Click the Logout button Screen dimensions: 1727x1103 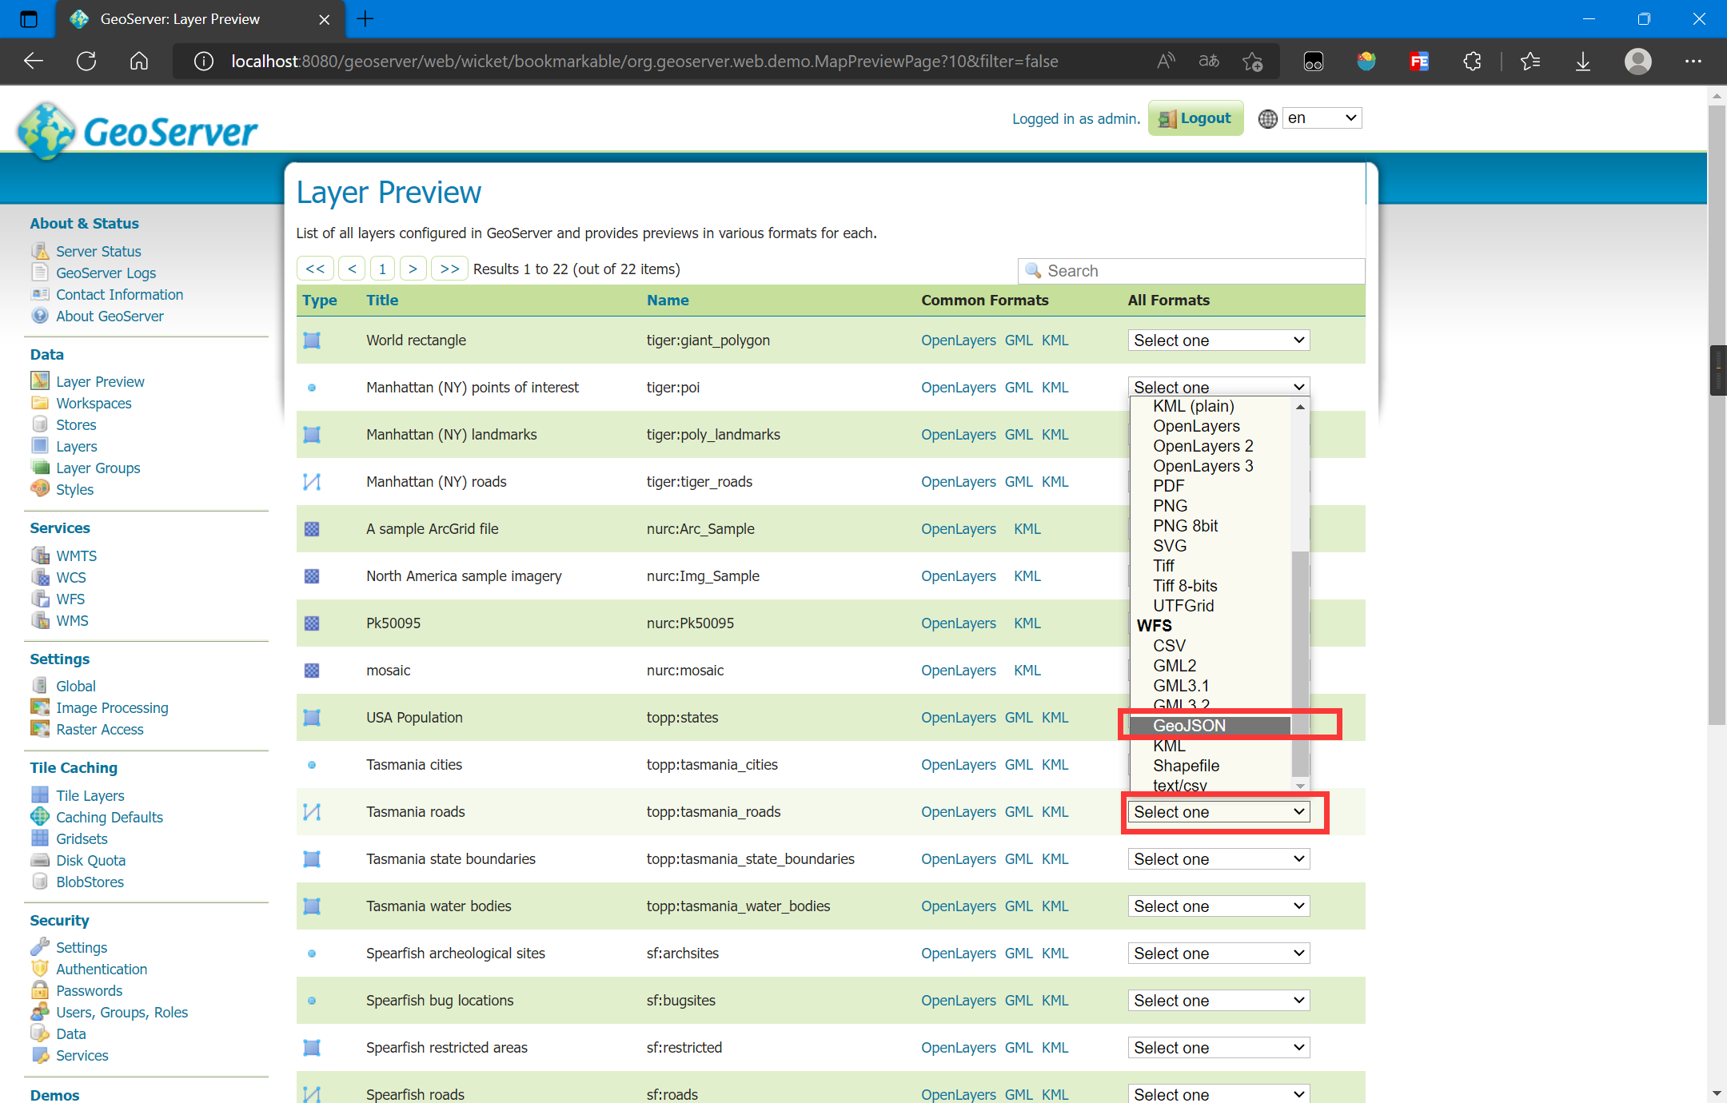(x=1195, y=118)
